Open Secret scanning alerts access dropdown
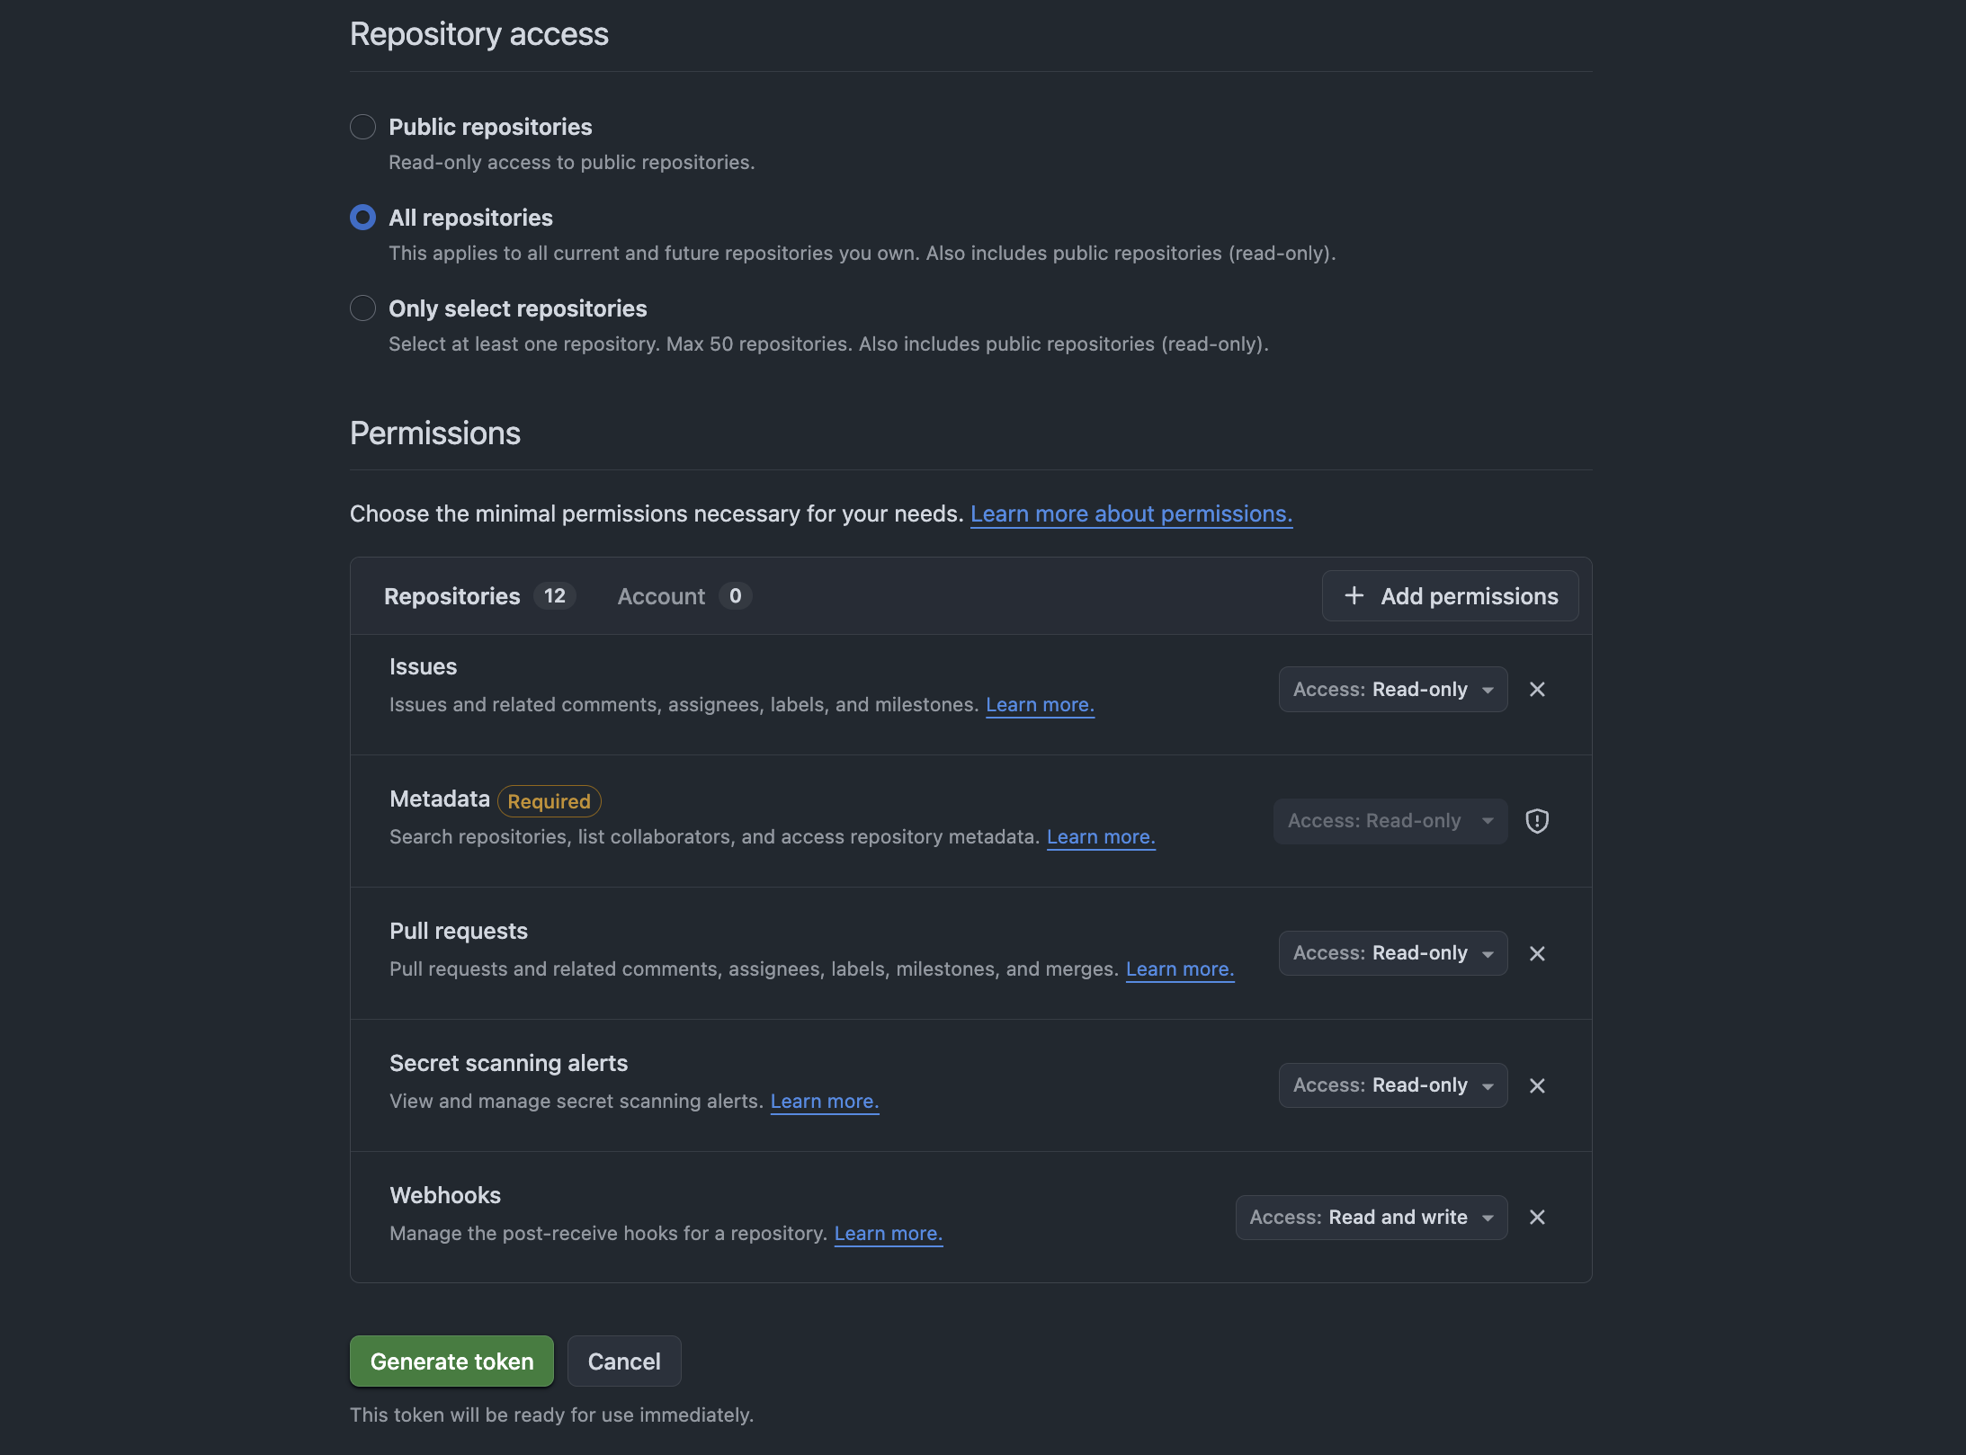This screenshot has height=1455, width=1966. point(1392,1085)
